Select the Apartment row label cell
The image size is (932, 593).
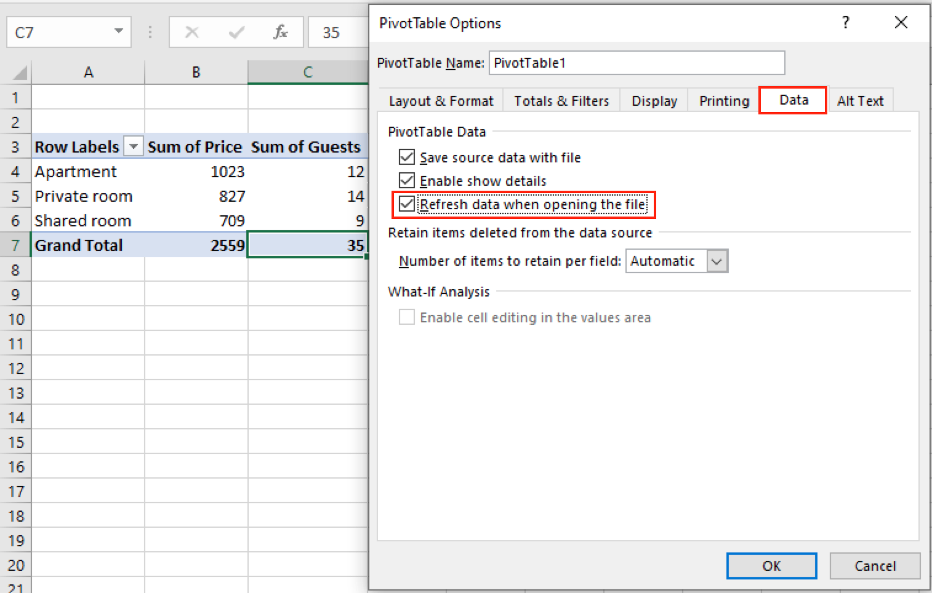coord(76,171)
